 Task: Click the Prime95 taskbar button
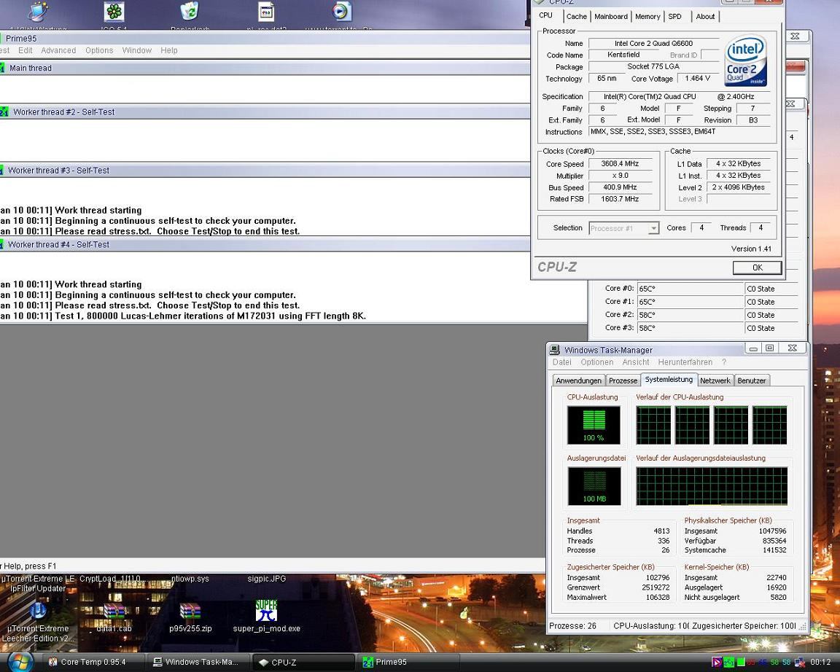(408, 663)
